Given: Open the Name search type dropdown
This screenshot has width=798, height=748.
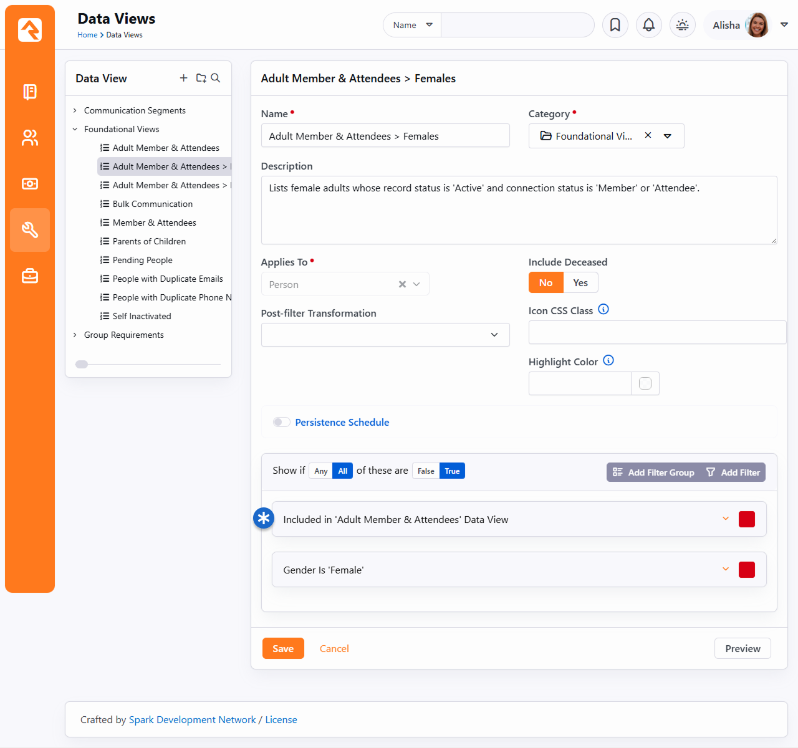Looking at the screenshot, I should [x=412, y=25].
